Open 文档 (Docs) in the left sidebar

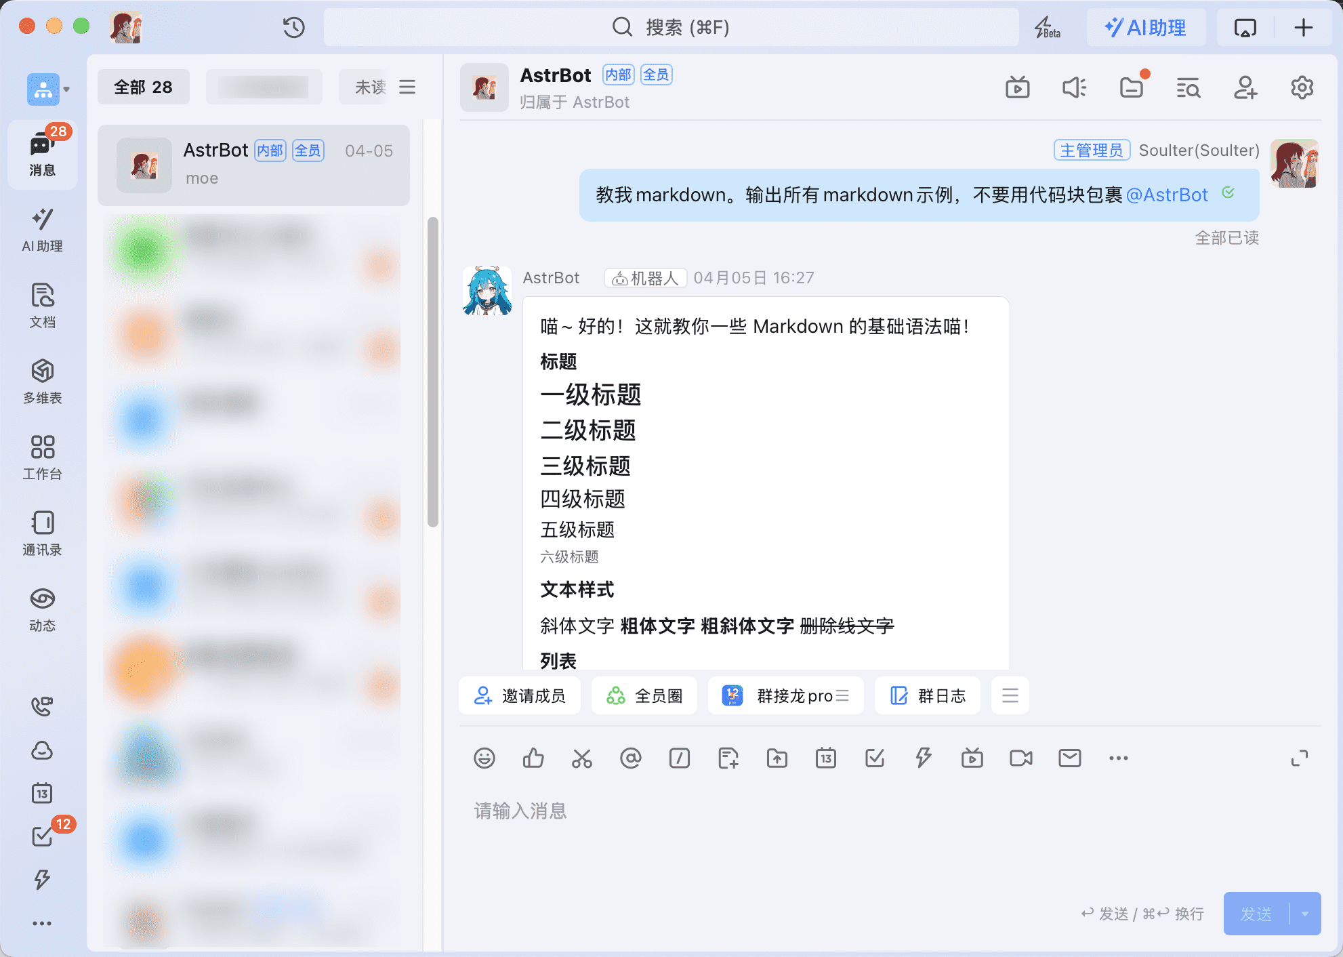click(x=42, y=305)
